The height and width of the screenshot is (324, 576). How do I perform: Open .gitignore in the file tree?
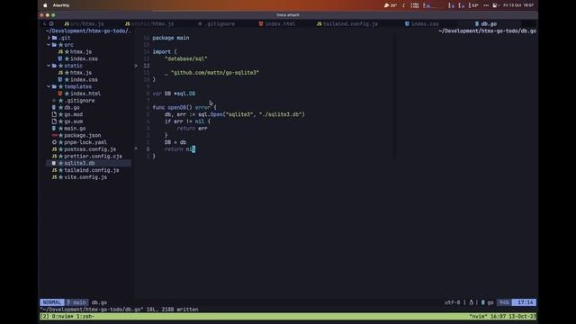[x=79, y=101]
